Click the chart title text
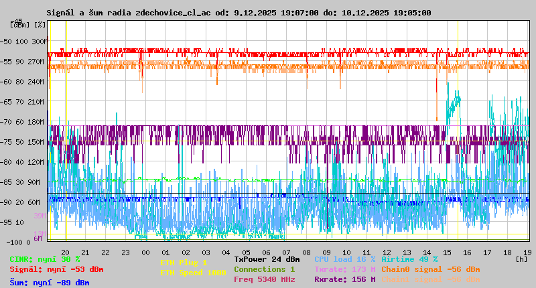536x288 pixels. pos(239,13)
